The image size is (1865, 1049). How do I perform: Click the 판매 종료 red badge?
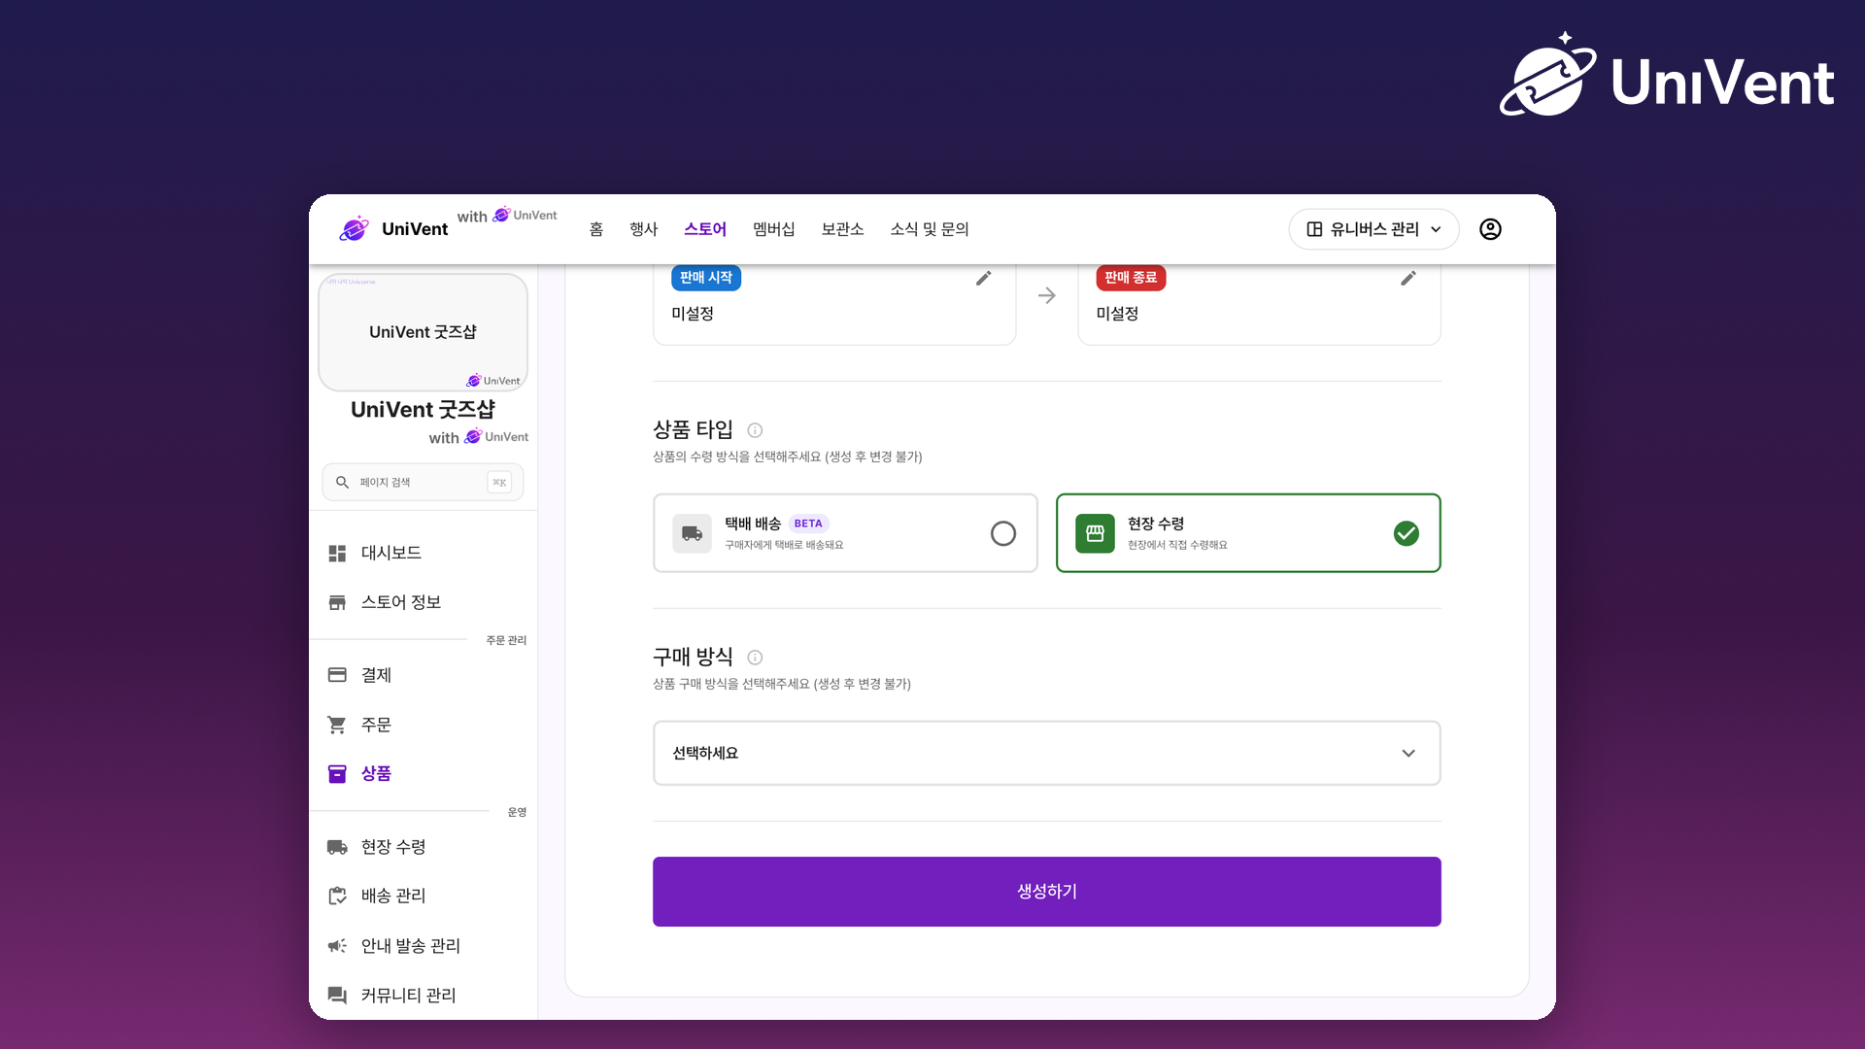(1131, 278)
